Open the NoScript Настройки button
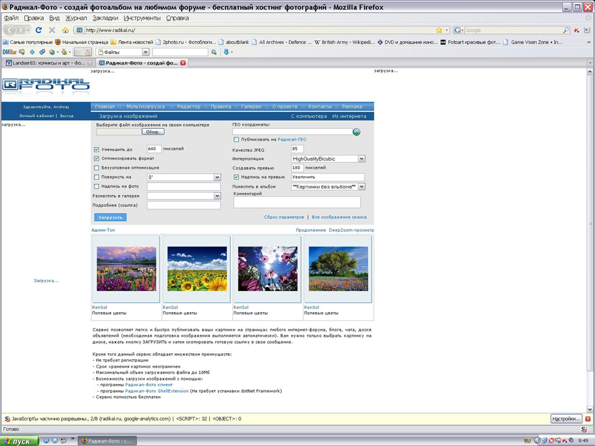The width and height of the screenshot is (595, 446). pos(566,419)
